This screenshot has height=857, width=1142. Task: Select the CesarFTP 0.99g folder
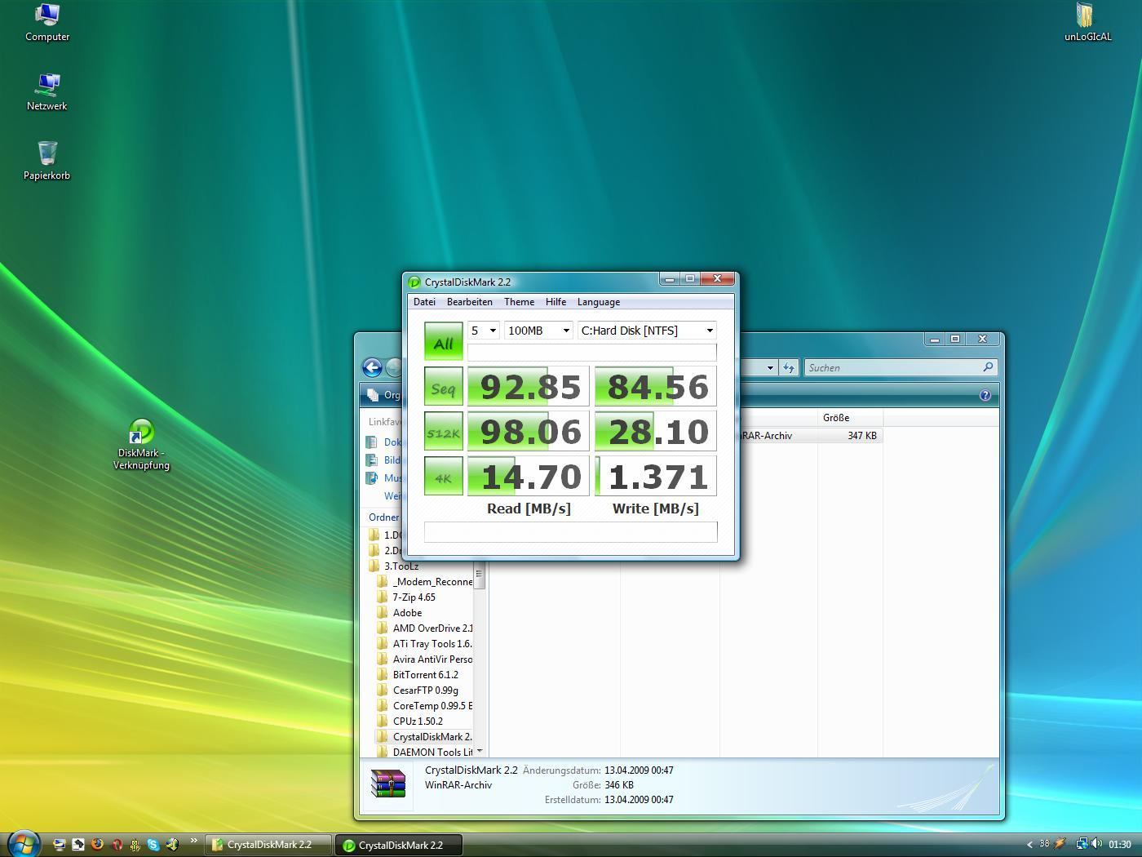418,690
